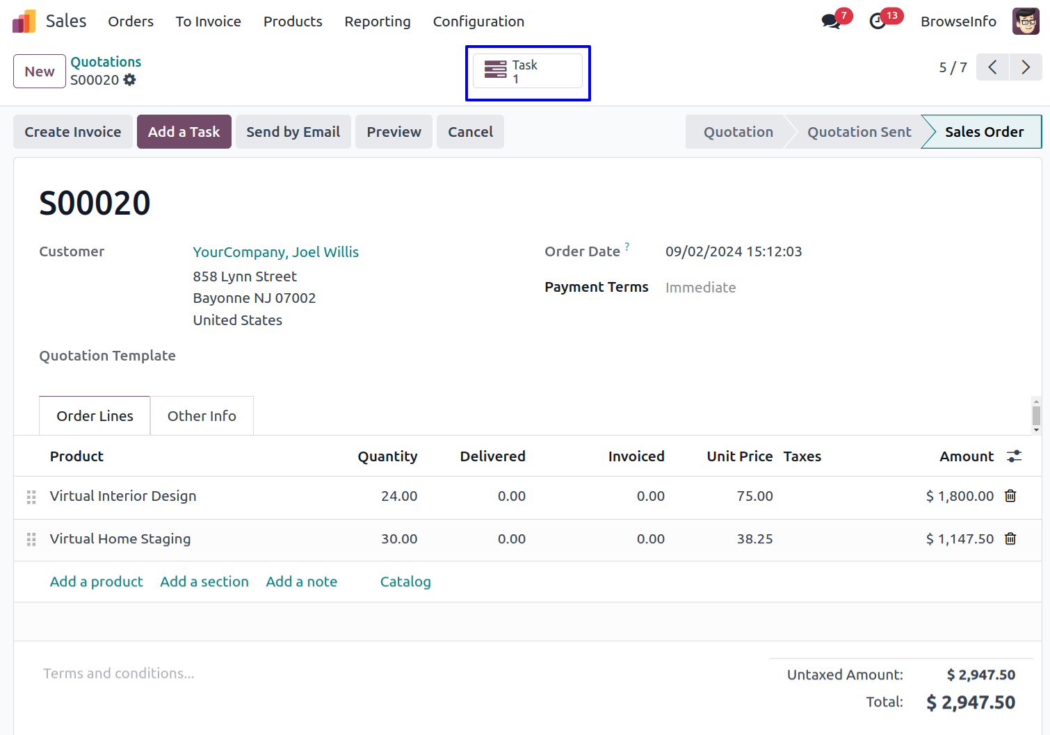Click the user avatar picture
This screenshot has height=735, width=1050.
click(1025, 22)
